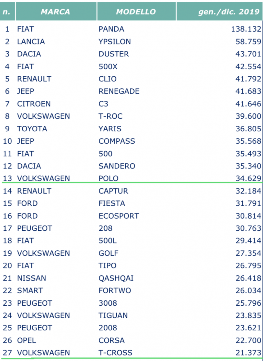Image resolution: width=263 pixels, height=361 pixels.
Task: Click the MODELLO column header
Action: click(136, 11)
